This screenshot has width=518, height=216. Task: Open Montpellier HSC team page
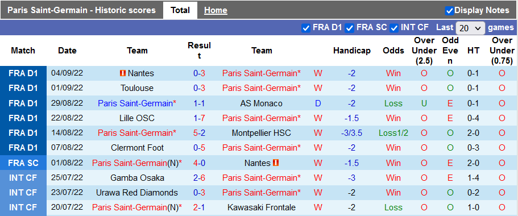262,133
